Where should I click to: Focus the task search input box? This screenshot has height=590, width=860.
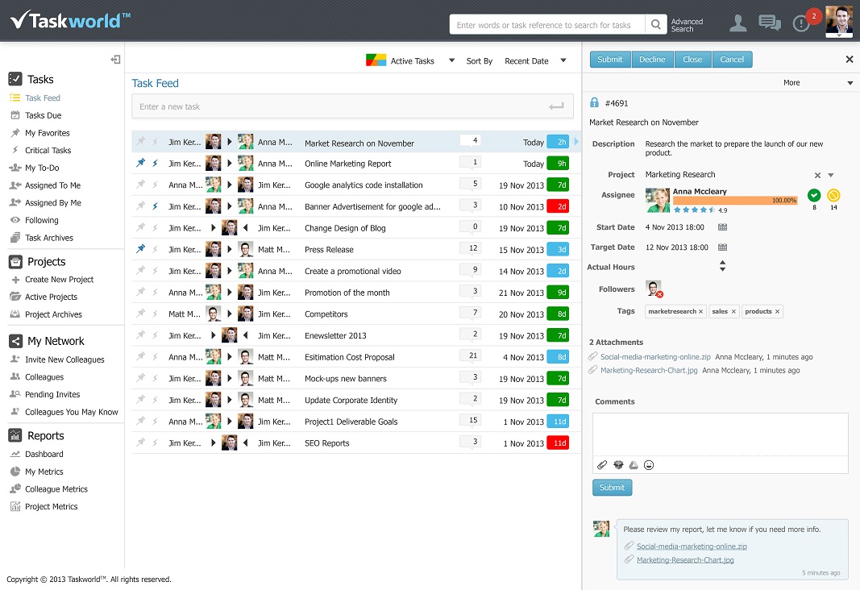pyautogui.click(x=547, y=25)
